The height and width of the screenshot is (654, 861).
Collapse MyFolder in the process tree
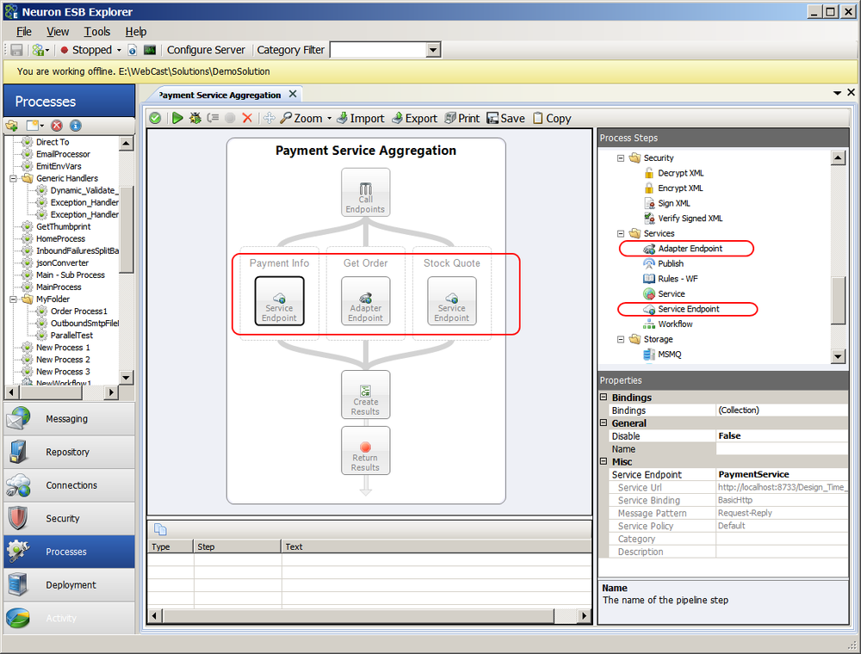(x=13, y=299)
